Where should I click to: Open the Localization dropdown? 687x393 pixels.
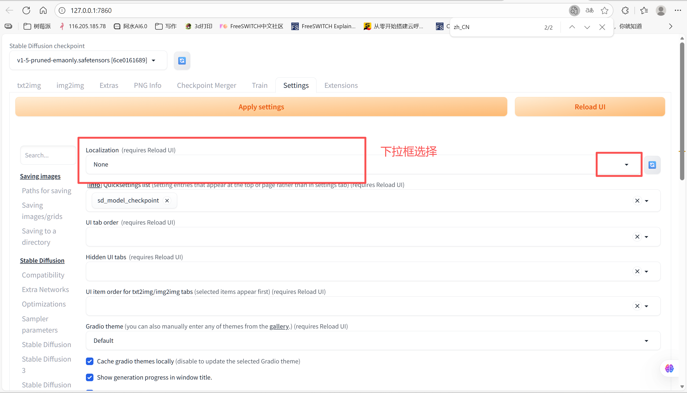click(x=626, y=165)
